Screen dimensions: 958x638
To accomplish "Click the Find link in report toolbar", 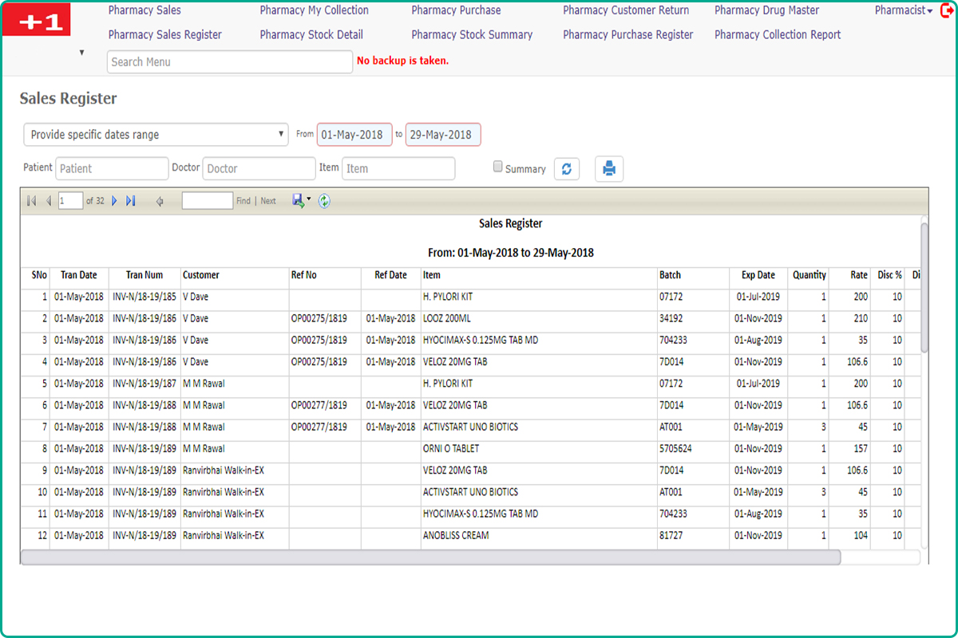I will click(x=243, y=201).
